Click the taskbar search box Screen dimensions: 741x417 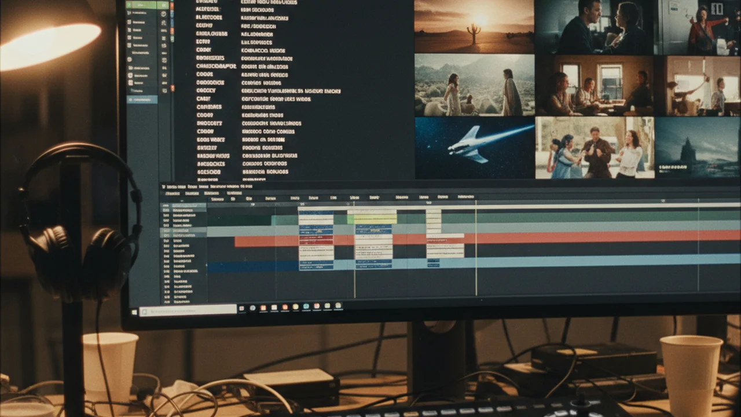tap(188, 310)
